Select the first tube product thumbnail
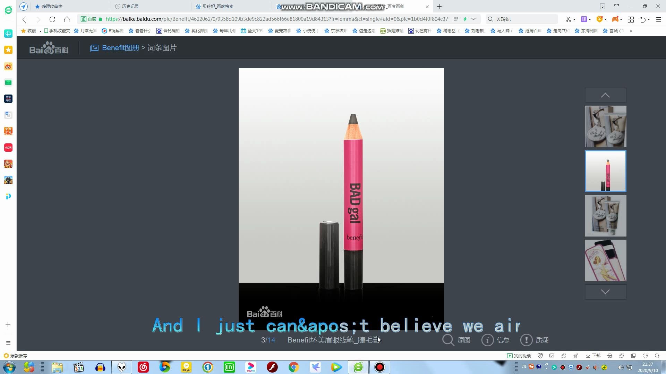The width and height of the screenshot is (666, 374). point(605,126)
